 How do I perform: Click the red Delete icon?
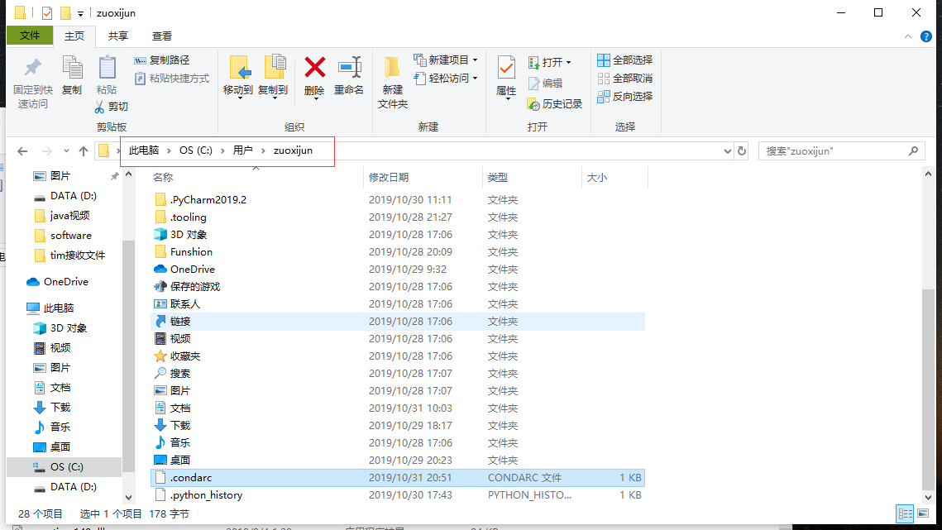315,67
